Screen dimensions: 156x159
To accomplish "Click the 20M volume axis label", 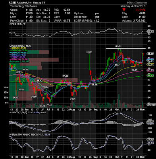I will tap(6, 87).
